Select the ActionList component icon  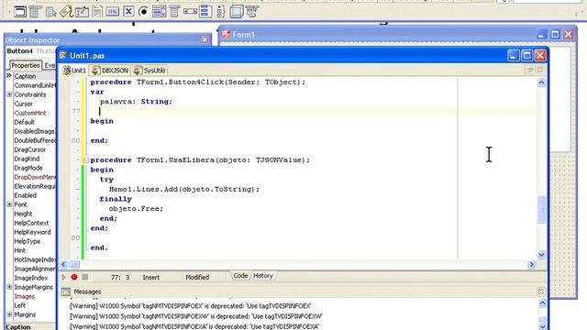[252, 12]
